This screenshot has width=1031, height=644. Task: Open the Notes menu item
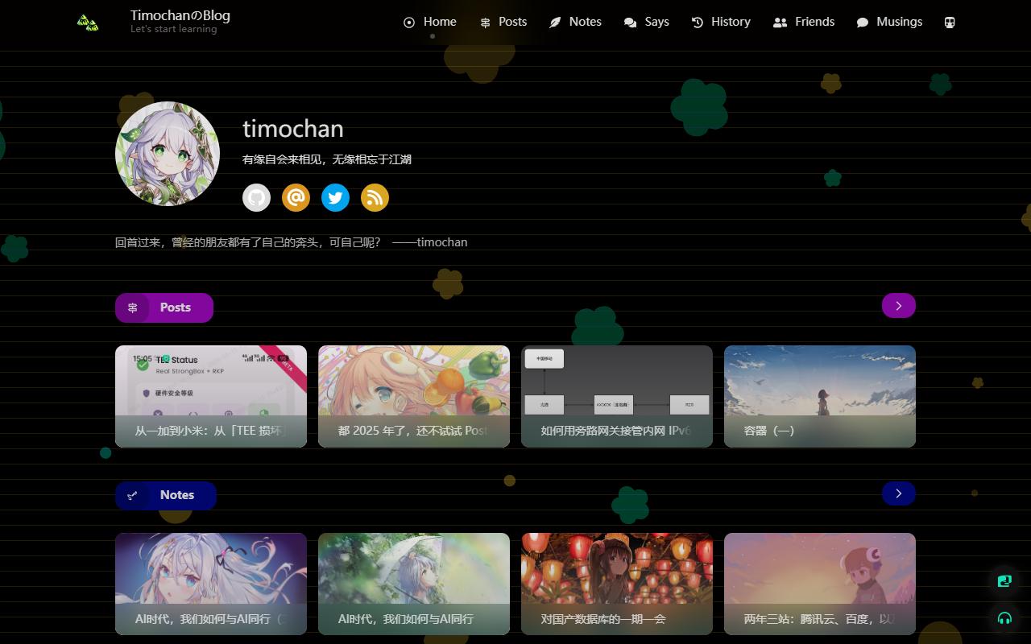pyautogui.click(x=575, y=23)
